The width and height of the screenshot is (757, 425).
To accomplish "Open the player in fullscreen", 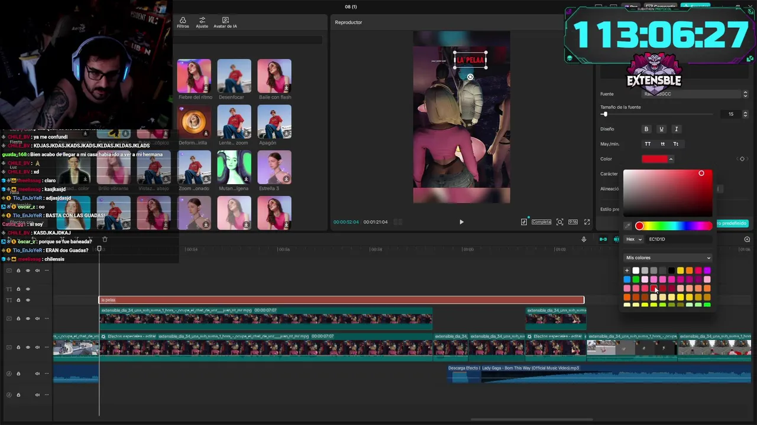I will pyautogui.click(x=587, y=222).
